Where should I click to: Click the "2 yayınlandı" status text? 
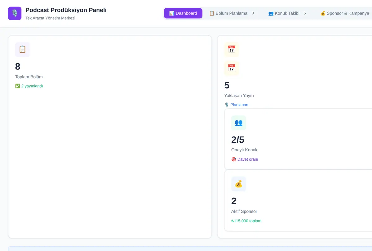[29, 86]
